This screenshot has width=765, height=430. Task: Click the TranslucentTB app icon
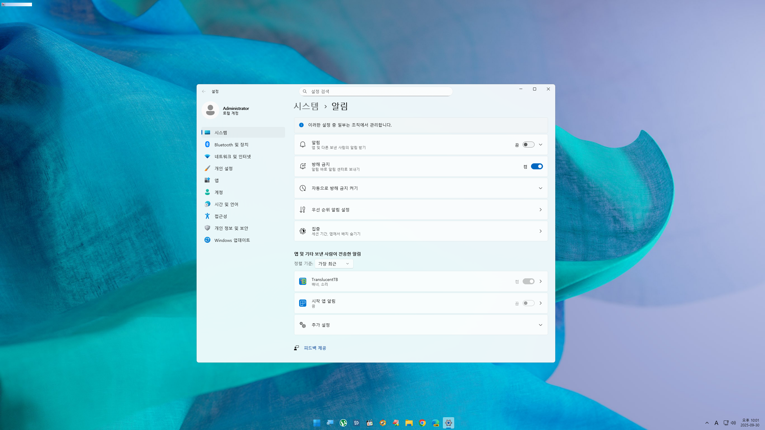[x=302, y=281]
